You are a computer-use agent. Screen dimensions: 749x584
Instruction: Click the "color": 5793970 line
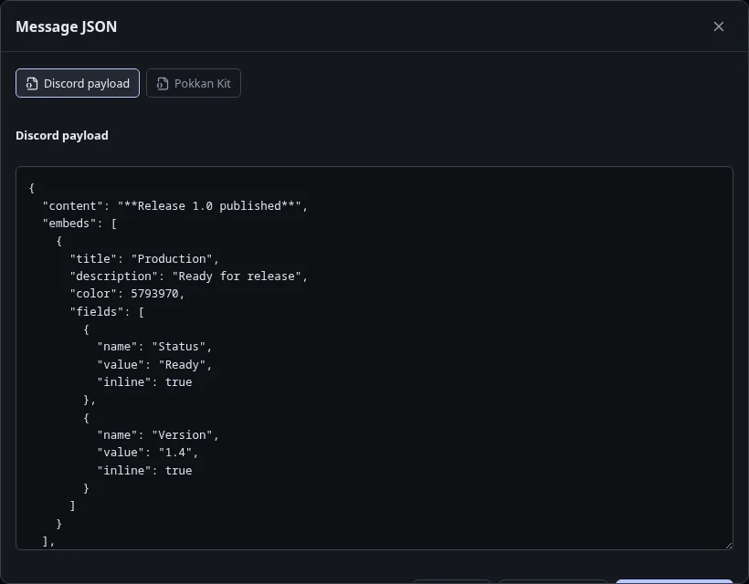pyautogui.click(x=127, y=294)
